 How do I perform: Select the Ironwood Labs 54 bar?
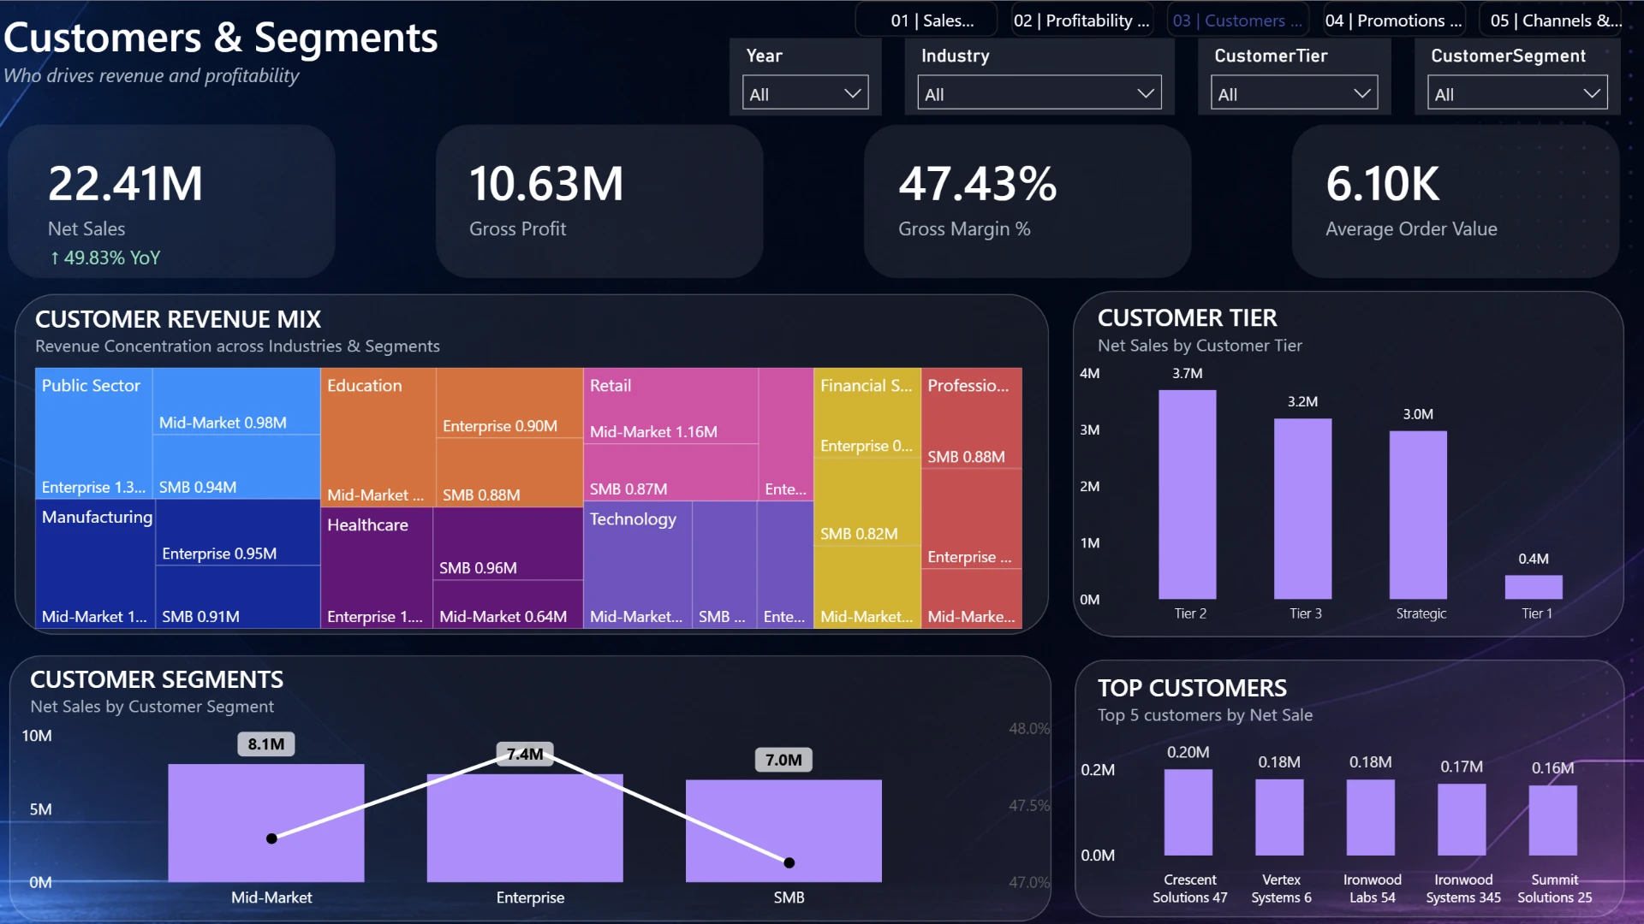click(1371, 818)
